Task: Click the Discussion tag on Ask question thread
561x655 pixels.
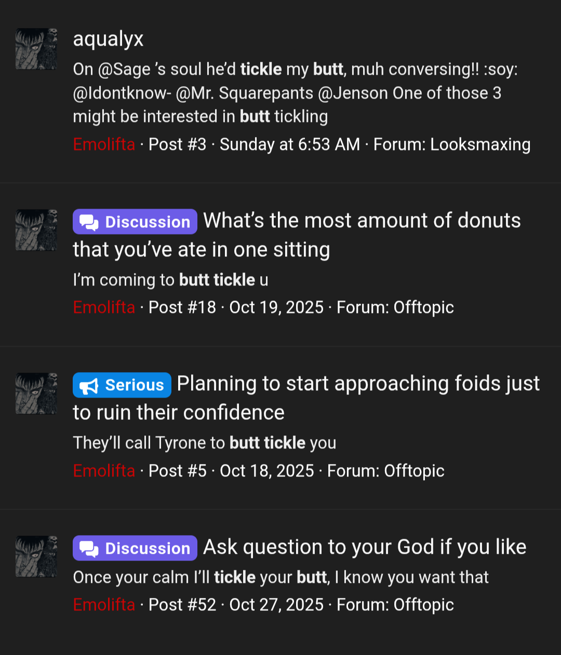Action: [135, 548]
